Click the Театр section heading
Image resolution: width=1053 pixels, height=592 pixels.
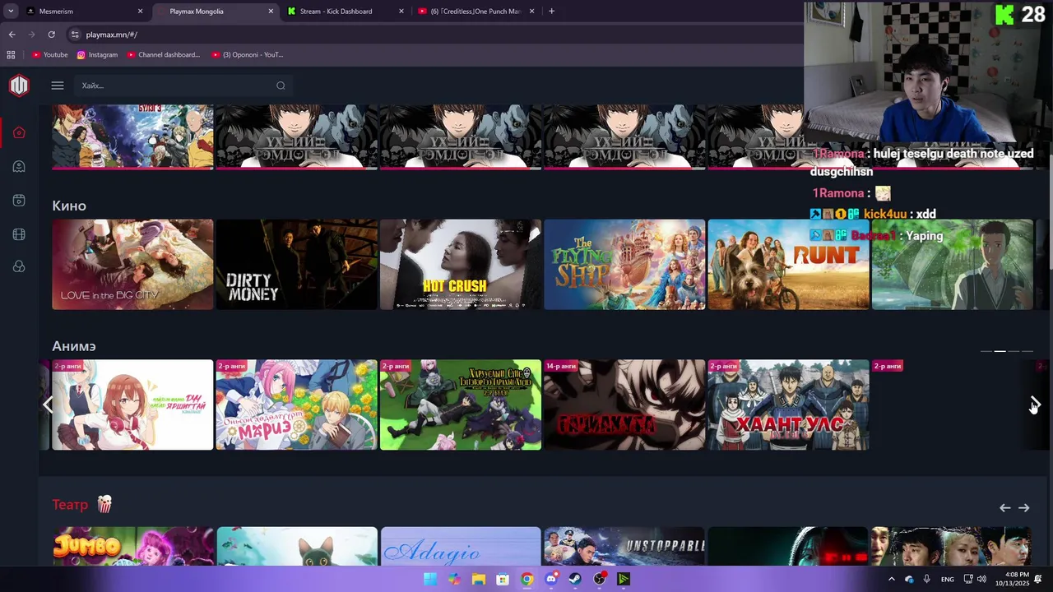[70, 505]
